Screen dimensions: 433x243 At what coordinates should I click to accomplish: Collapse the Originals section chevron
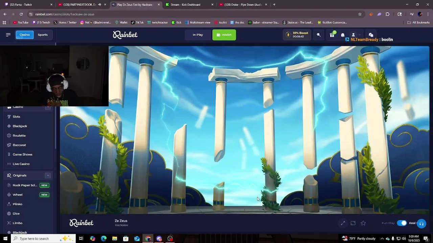coord(48,175)
